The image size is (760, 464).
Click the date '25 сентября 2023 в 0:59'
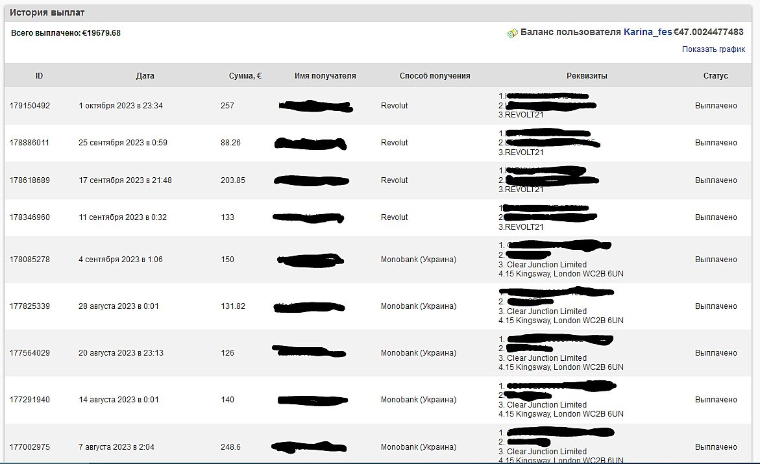point(123,143)
